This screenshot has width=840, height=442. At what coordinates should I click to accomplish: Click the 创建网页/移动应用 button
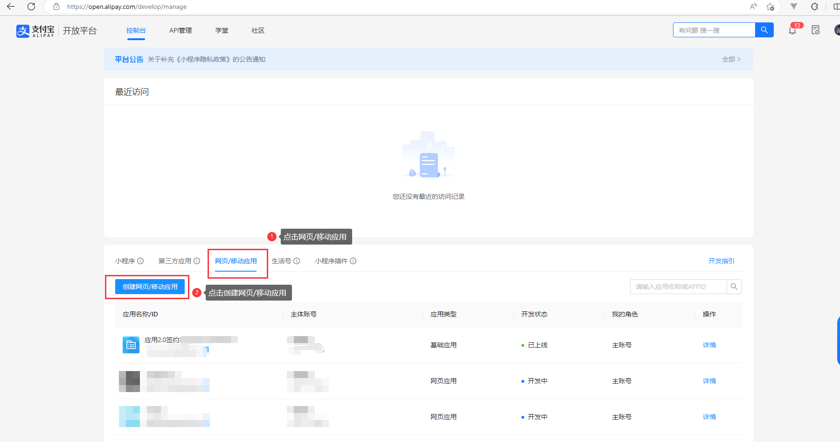pyautogui.click(x=150, y=287)
